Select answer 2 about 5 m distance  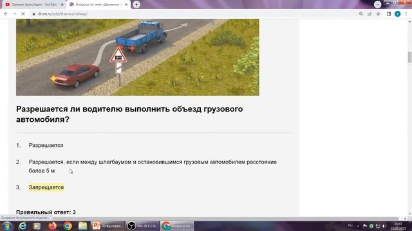pyautogui.click(x=153, y=166)
